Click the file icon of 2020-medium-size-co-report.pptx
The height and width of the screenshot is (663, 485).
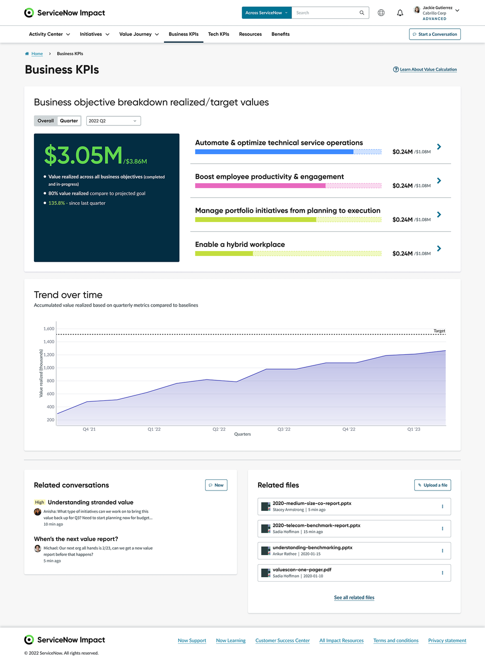point(266,506)
